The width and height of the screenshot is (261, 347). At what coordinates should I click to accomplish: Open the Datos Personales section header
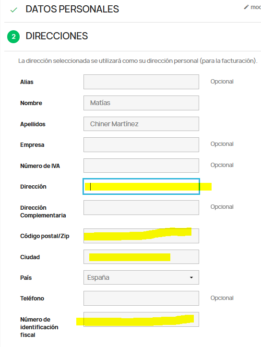72,9
